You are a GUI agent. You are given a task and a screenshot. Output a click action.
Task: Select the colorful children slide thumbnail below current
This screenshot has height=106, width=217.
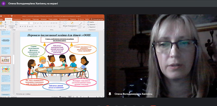pos(6,69)
